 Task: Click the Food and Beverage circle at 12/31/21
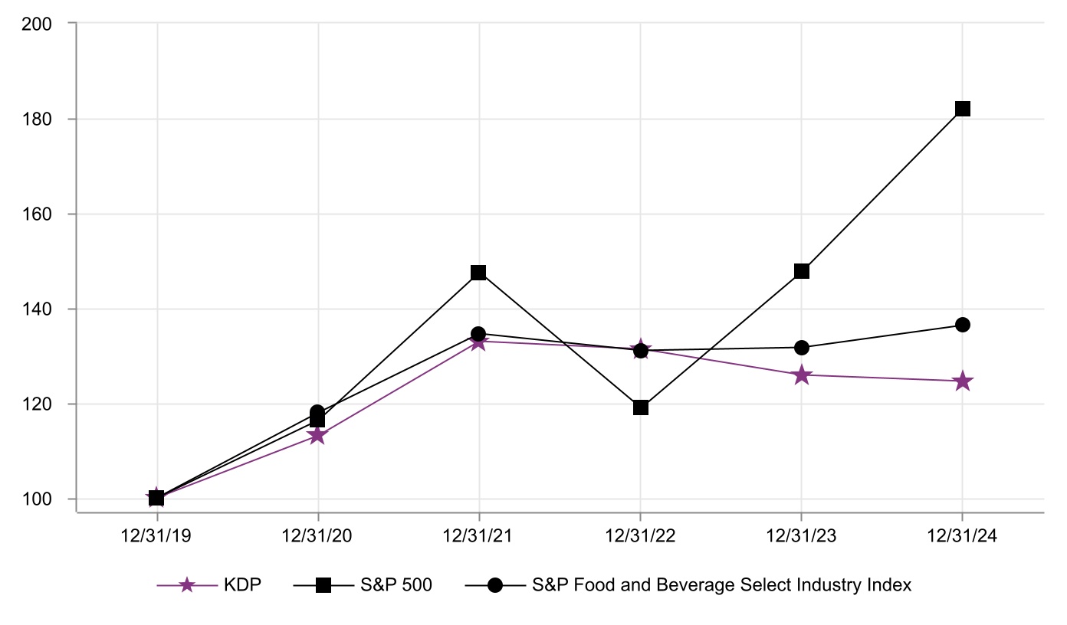[x=478, y=334]
